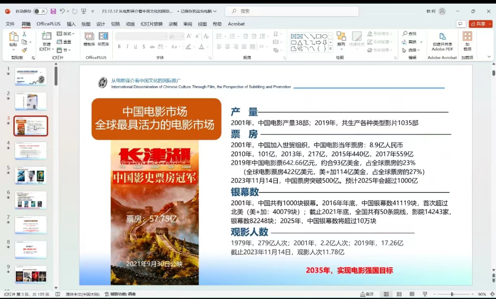Toggle normal view button in status bar

pyautogui.click(x=386, y=294)
